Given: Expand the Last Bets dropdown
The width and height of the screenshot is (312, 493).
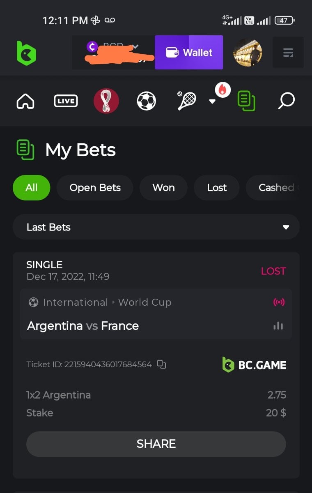Looking at the screenshot, I should pos(156,227).
